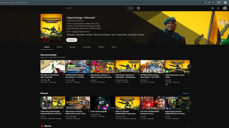Open options for A Game for Gamers video
Image resolution: width=229 pixels, height=128 pixels.
[x=113, y=75]
